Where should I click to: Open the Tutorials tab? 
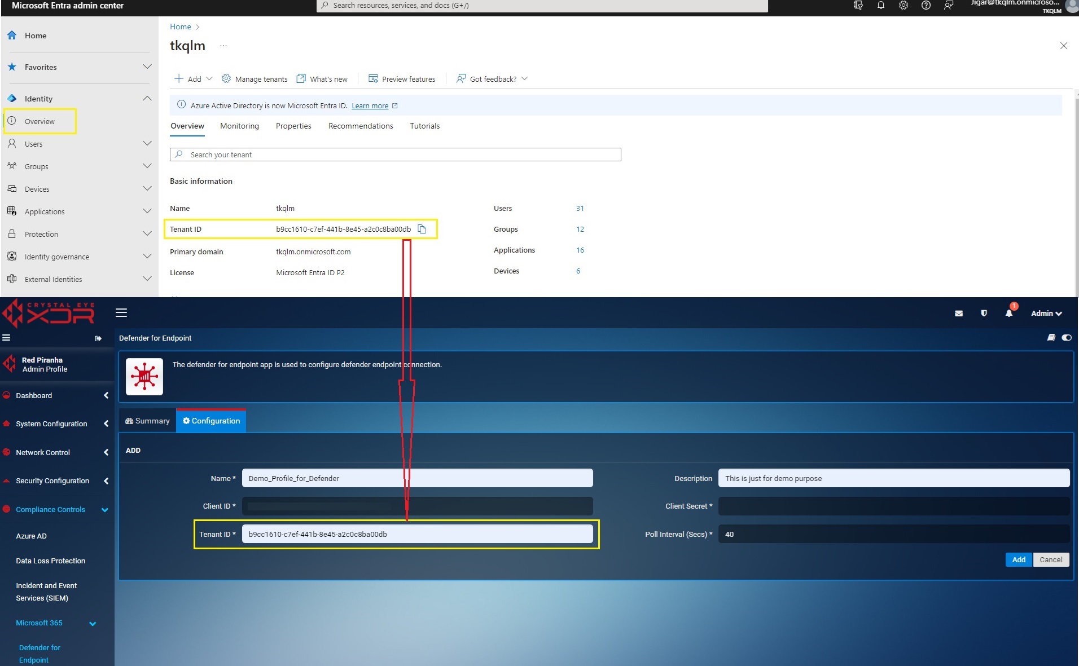click(x=424, y=126)
